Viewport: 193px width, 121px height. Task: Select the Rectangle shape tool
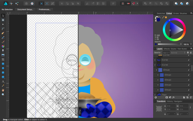tap(3, 64)
